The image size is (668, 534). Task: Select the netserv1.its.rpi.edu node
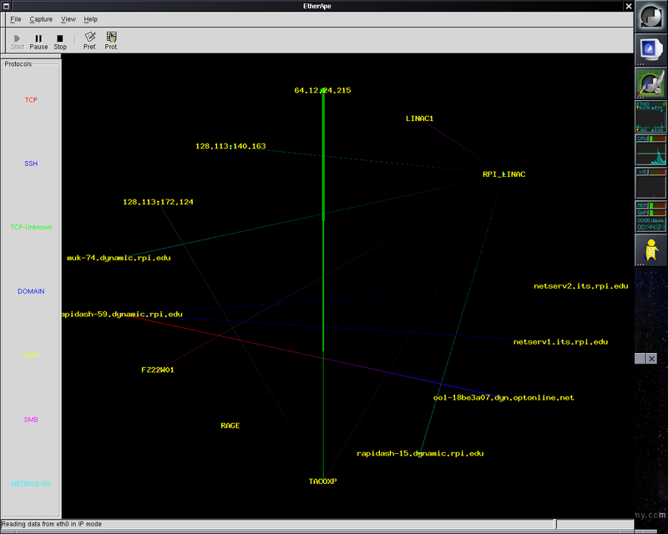coord(560,342)
